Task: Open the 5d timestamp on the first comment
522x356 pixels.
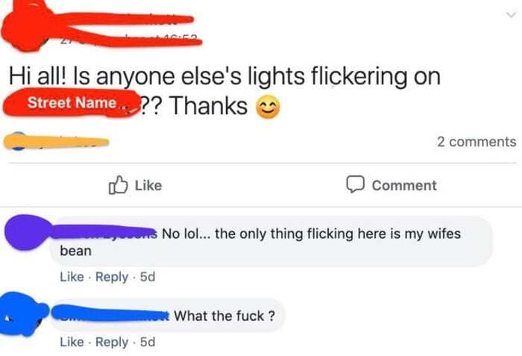Action: pyautogui.click(x=148, y=277)
